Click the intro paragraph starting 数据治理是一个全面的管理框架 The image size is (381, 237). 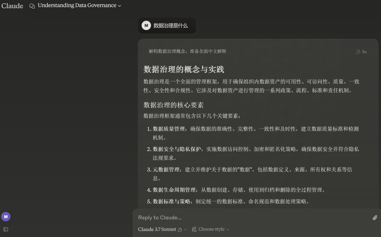[251, 86]
